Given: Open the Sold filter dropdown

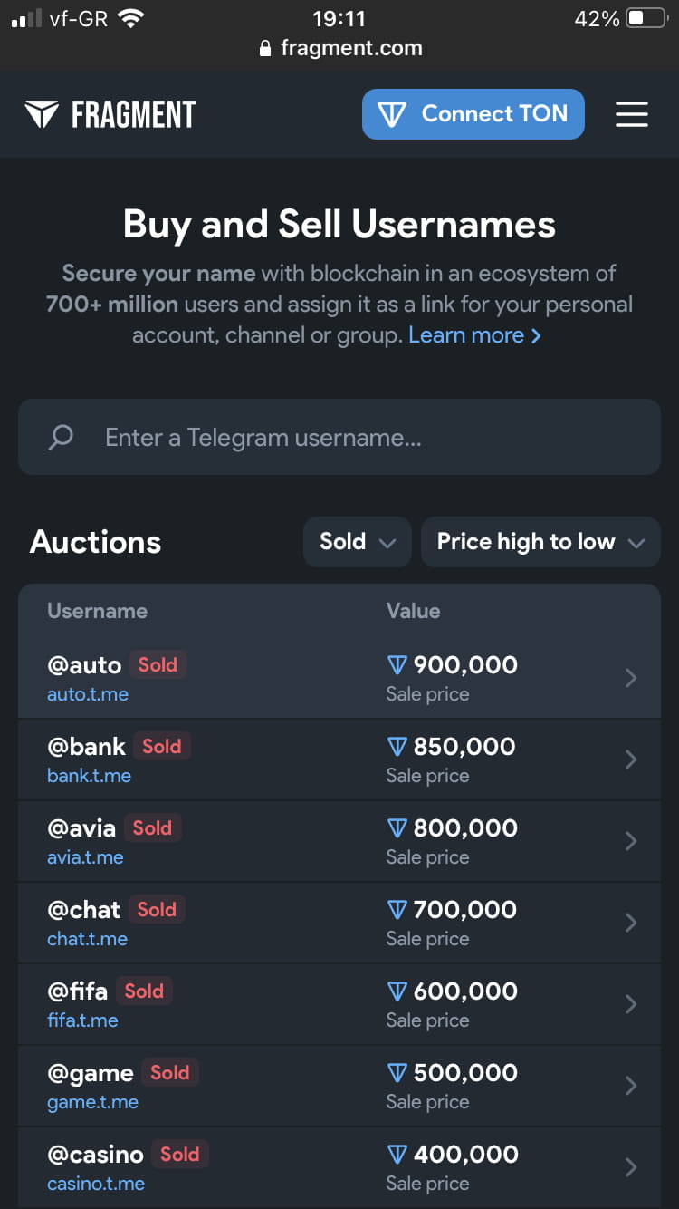Looking at the screenshot, I should pyautogui.click(x=357, y=542).
